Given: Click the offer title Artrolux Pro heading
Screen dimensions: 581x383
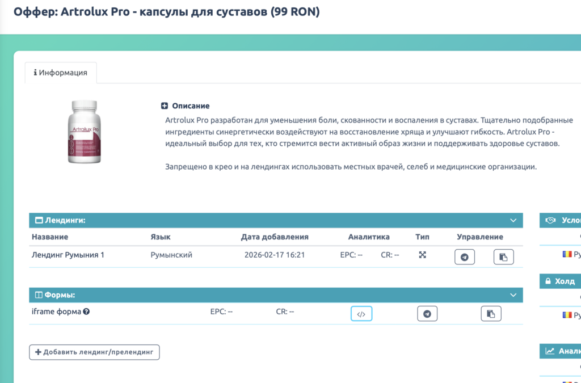Looking at the screenshot, I should click(166, 11).
